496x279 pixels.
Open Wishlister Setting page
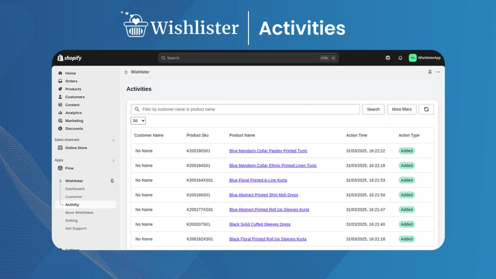[71, 221]
